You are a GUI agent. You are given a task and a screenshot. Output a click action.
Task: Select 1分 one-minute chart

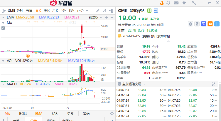click(63, 11)
